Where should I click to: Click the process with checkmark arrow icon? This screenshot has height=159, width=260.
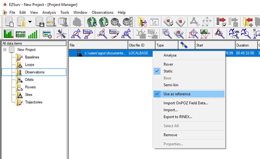point(169,22)
